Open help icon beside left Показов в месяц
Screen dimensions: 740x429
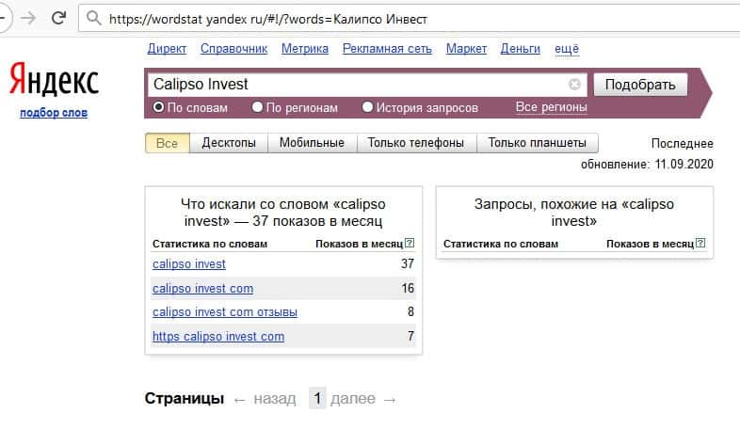410,244
